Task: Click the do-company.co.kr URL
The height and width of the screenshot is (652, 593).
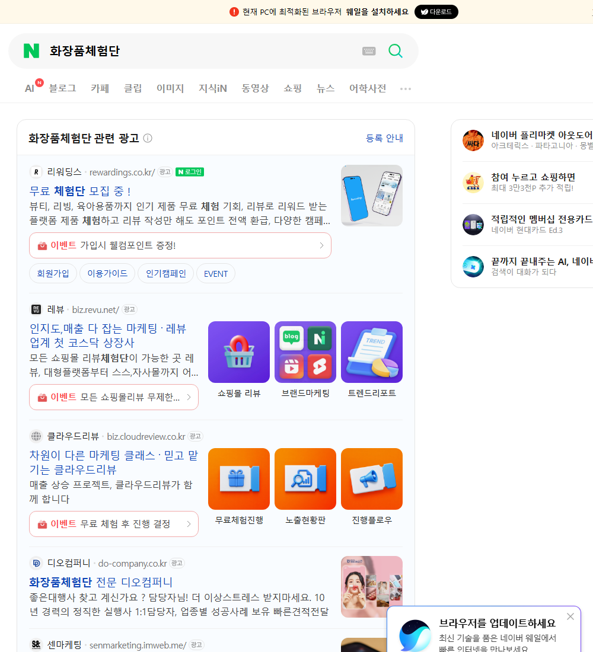Action: [132, 564]
